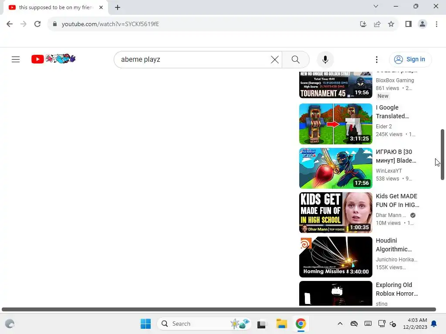Click the widgets icon on taskbar left
Image resolution: width=446 pixels, height=334 pixels.
coord(10,324)
